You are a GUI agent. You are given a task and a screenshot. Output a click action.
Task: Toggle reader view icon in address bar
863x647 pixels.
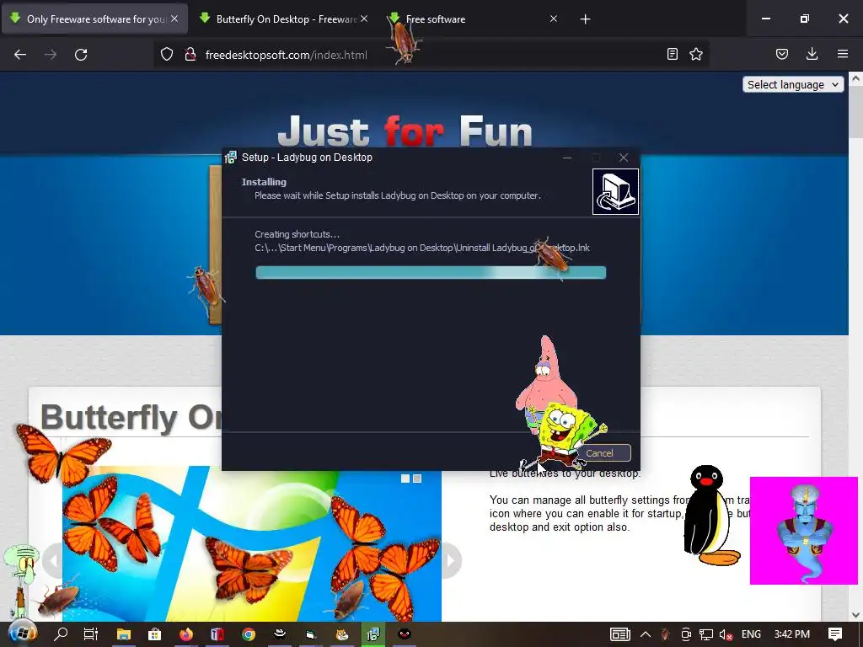pyautogui.click(x=672, y=54)
